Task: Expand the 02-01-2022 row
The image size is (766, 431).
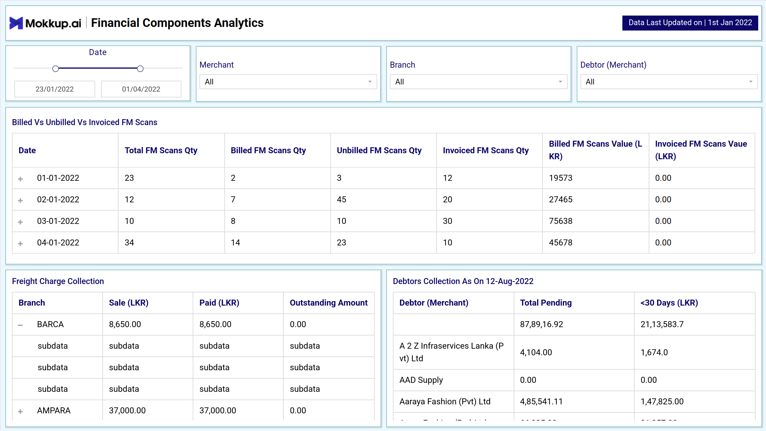Action: tap(20, 201)
